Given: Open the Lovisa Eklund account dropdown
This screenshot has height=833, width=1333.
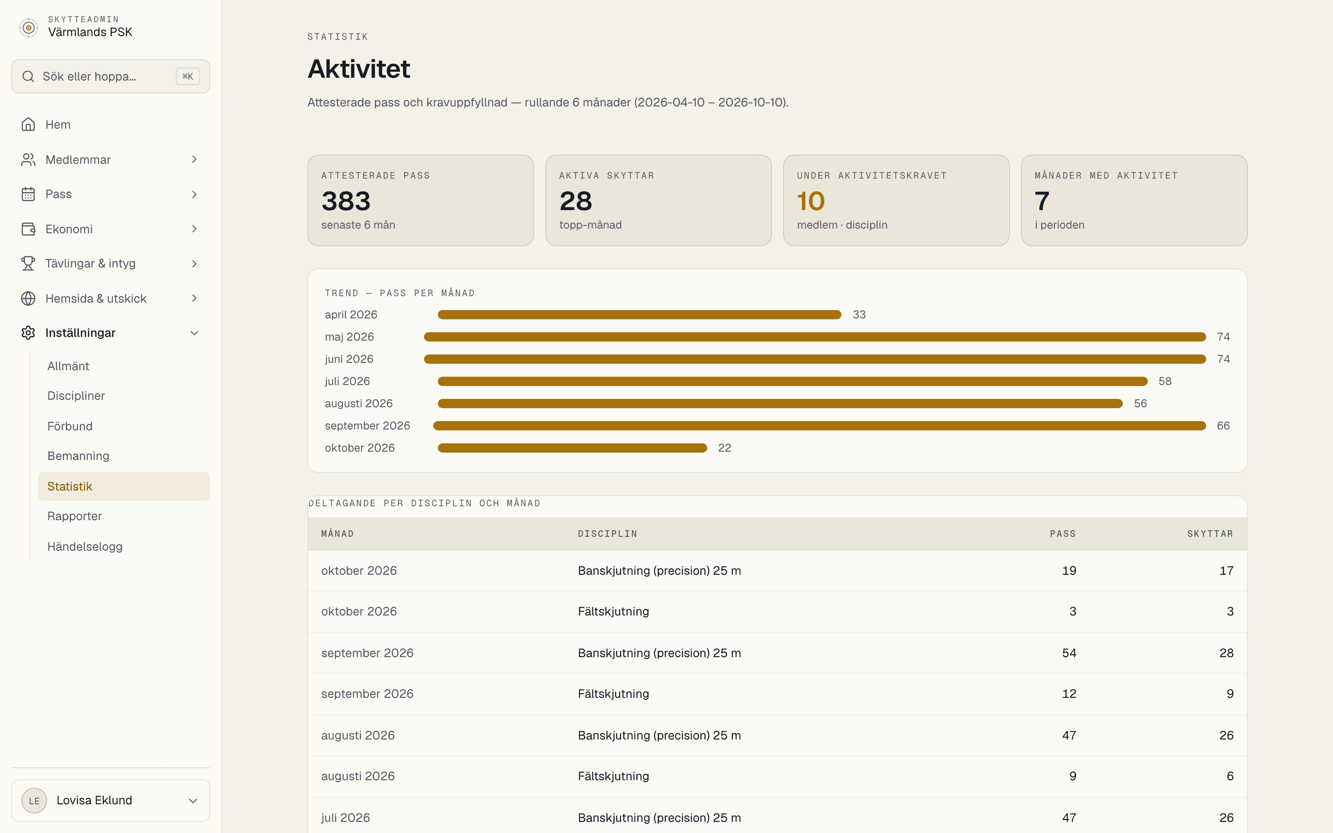Looking at the screenshot, I should tap(110, 801).
